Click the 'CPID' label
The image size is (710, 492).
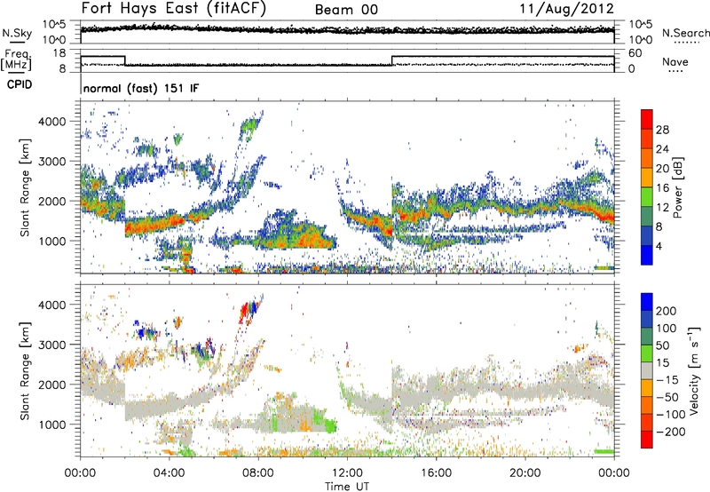(x=20, y=84)
